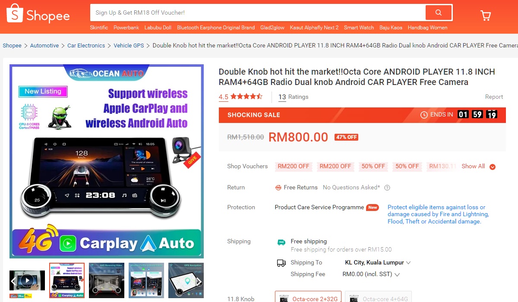The width and height of the screenshot is (518, 302).
Task: Open the 13 Ratings link
Action: coord(293,97)
